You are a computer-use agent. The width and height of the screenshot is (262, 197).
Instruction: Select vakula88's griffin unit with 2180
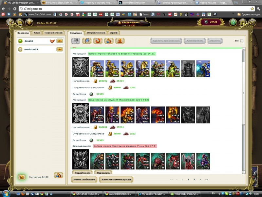click(x=142, y=69)
